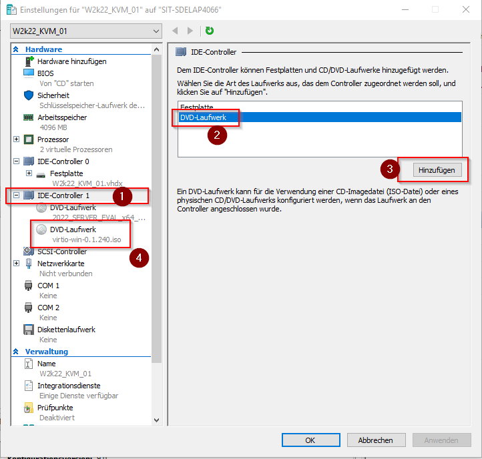
Task: Choose DVD-Laufwerk in the drive type list
Action: [x=203, y=117]
